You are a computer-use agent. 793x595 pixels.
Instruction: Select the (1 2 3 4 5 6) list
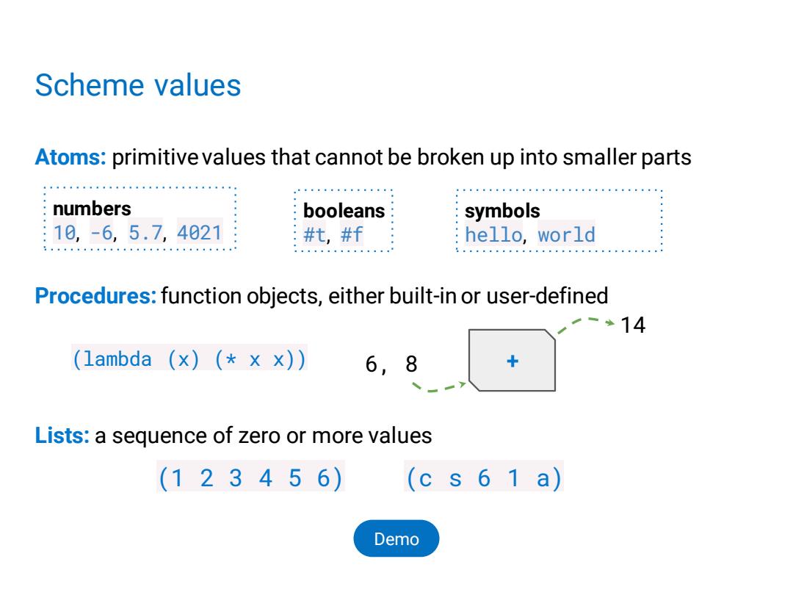(x=251, y=477)
